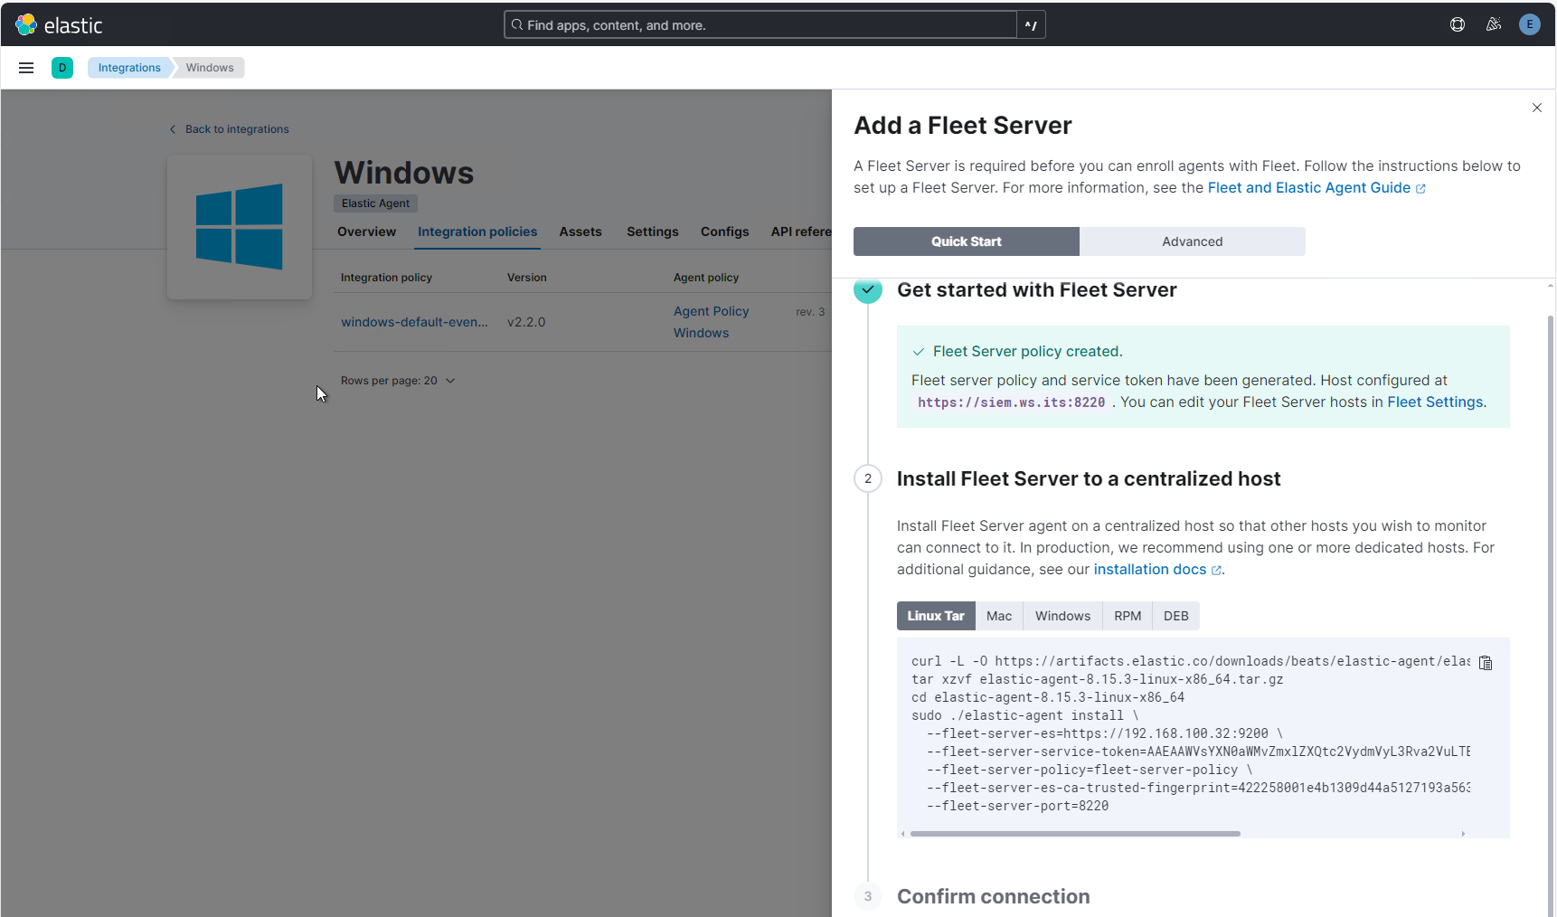
Task: Click the Windows breadcrumb
Action: 210,68
